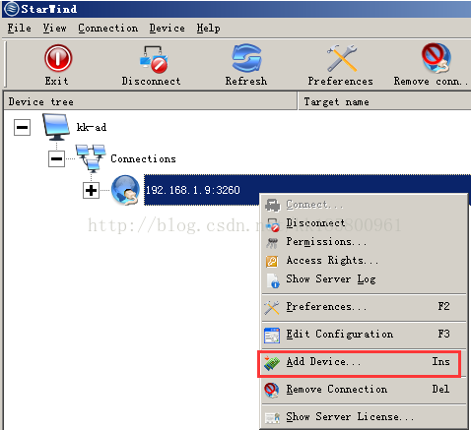Viewport: 471px width, 430px height.
Task: Click the printer icon beside Connect in the menu
Action: point(273,205)
